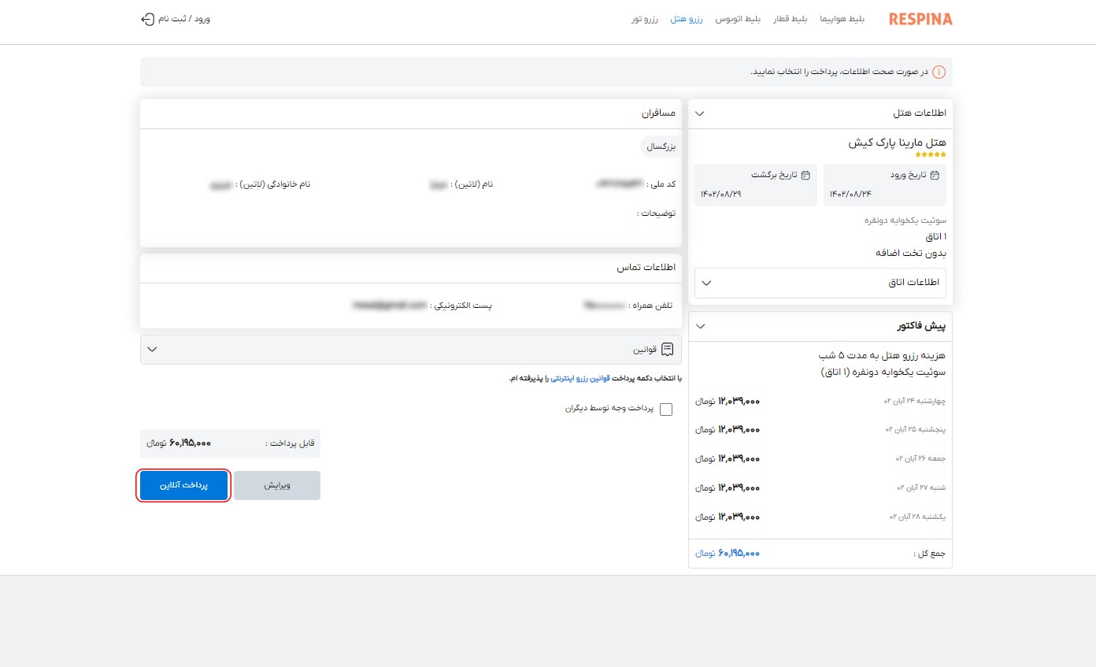Image resolution: width=1096 pixels, height=667 pixels.
Task: Click the calendar icon next to تاریخ ورود
Action: coord(935,176)
